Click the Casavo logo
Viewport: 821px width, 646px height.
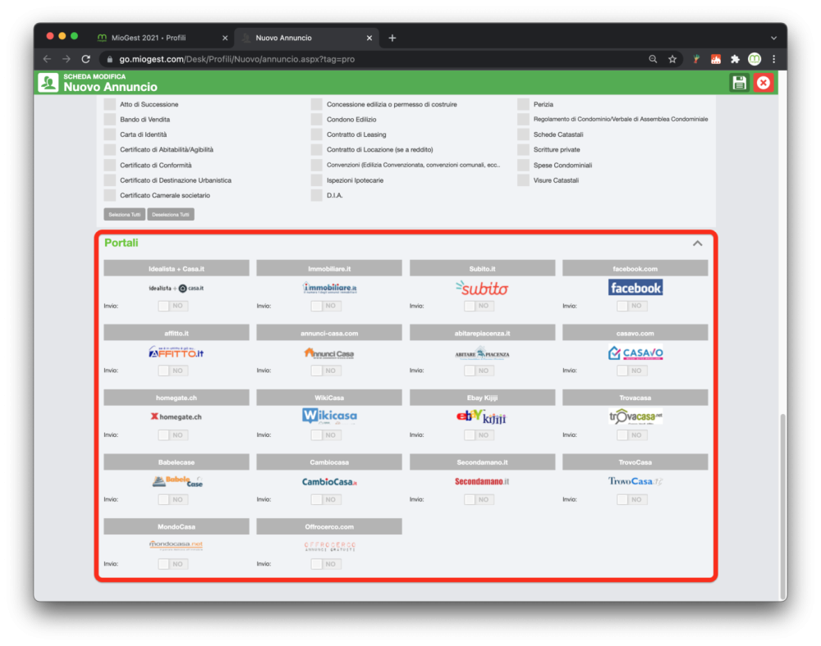click(635, 353)
